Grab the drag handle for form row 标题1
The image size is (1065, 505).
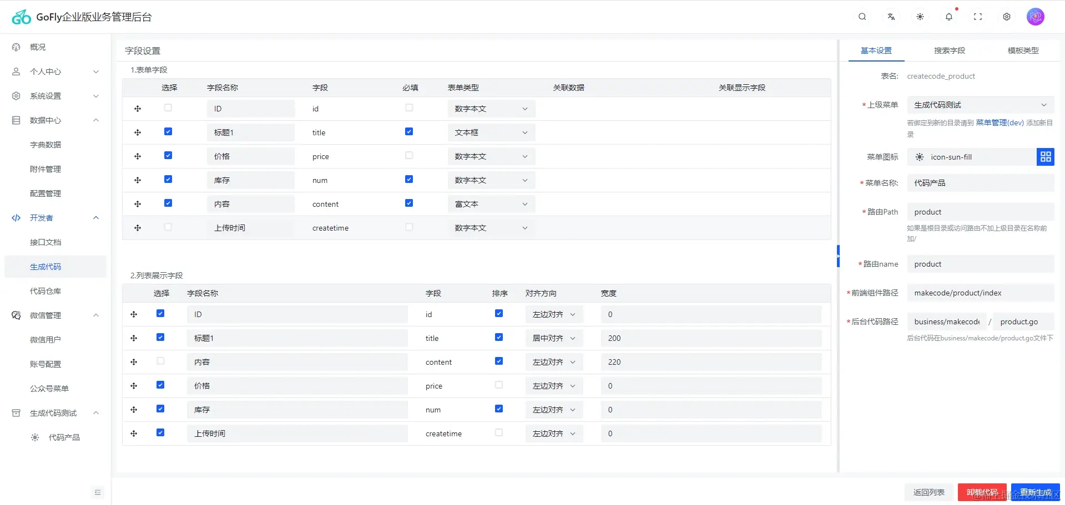pyautogui.click(x=138, y=132)
